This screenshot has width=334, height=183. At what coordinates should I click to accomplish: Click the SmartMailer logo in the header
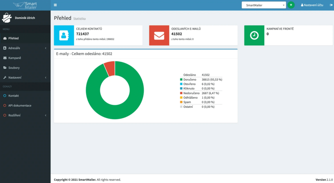point(25,5)
